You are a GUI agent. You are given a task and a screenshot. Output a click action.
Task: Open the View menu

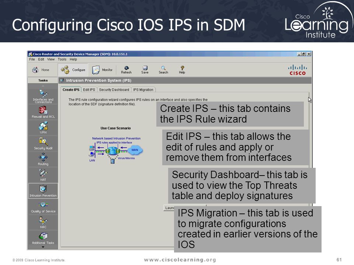point(51,59)
